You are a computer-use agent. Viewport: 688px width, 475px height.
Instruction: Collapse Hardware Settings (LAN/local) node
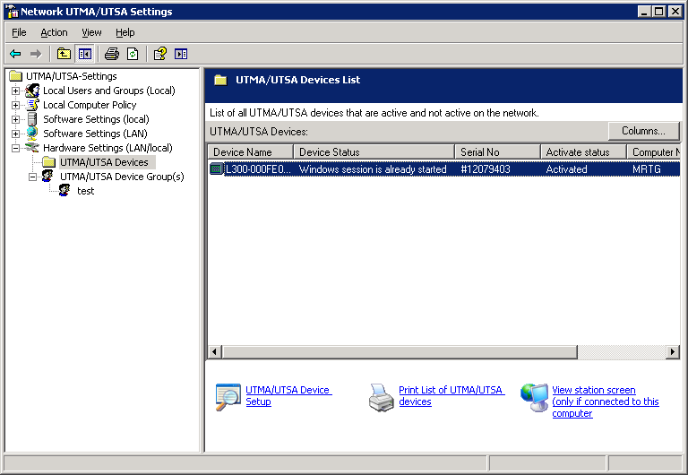coord(15,149)
